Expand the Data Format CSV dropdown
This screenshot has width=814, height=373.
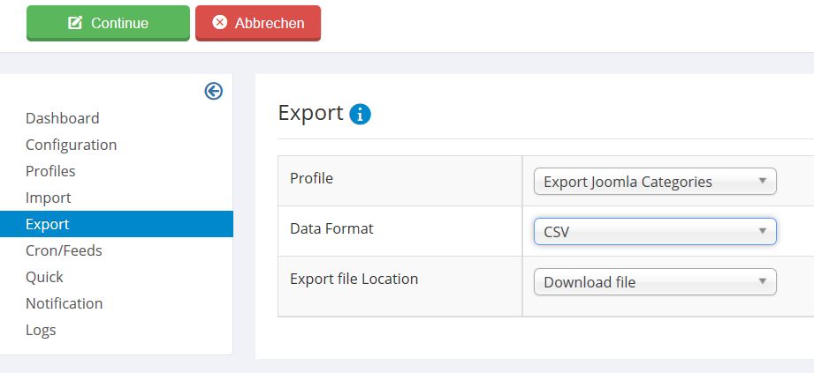click(655, 232)
